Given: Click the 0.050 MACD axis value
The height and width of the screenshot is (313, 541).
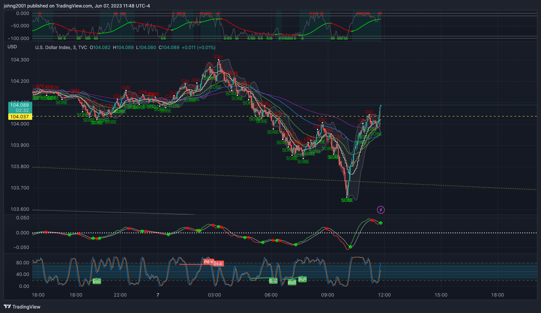Looking at the screenshot, I should click(x=22, y=218).
